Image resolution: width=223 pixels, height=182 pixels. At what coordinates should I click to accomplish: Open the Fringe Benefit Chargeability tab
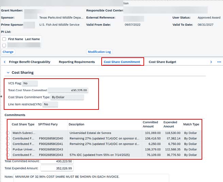click(30, 62)
